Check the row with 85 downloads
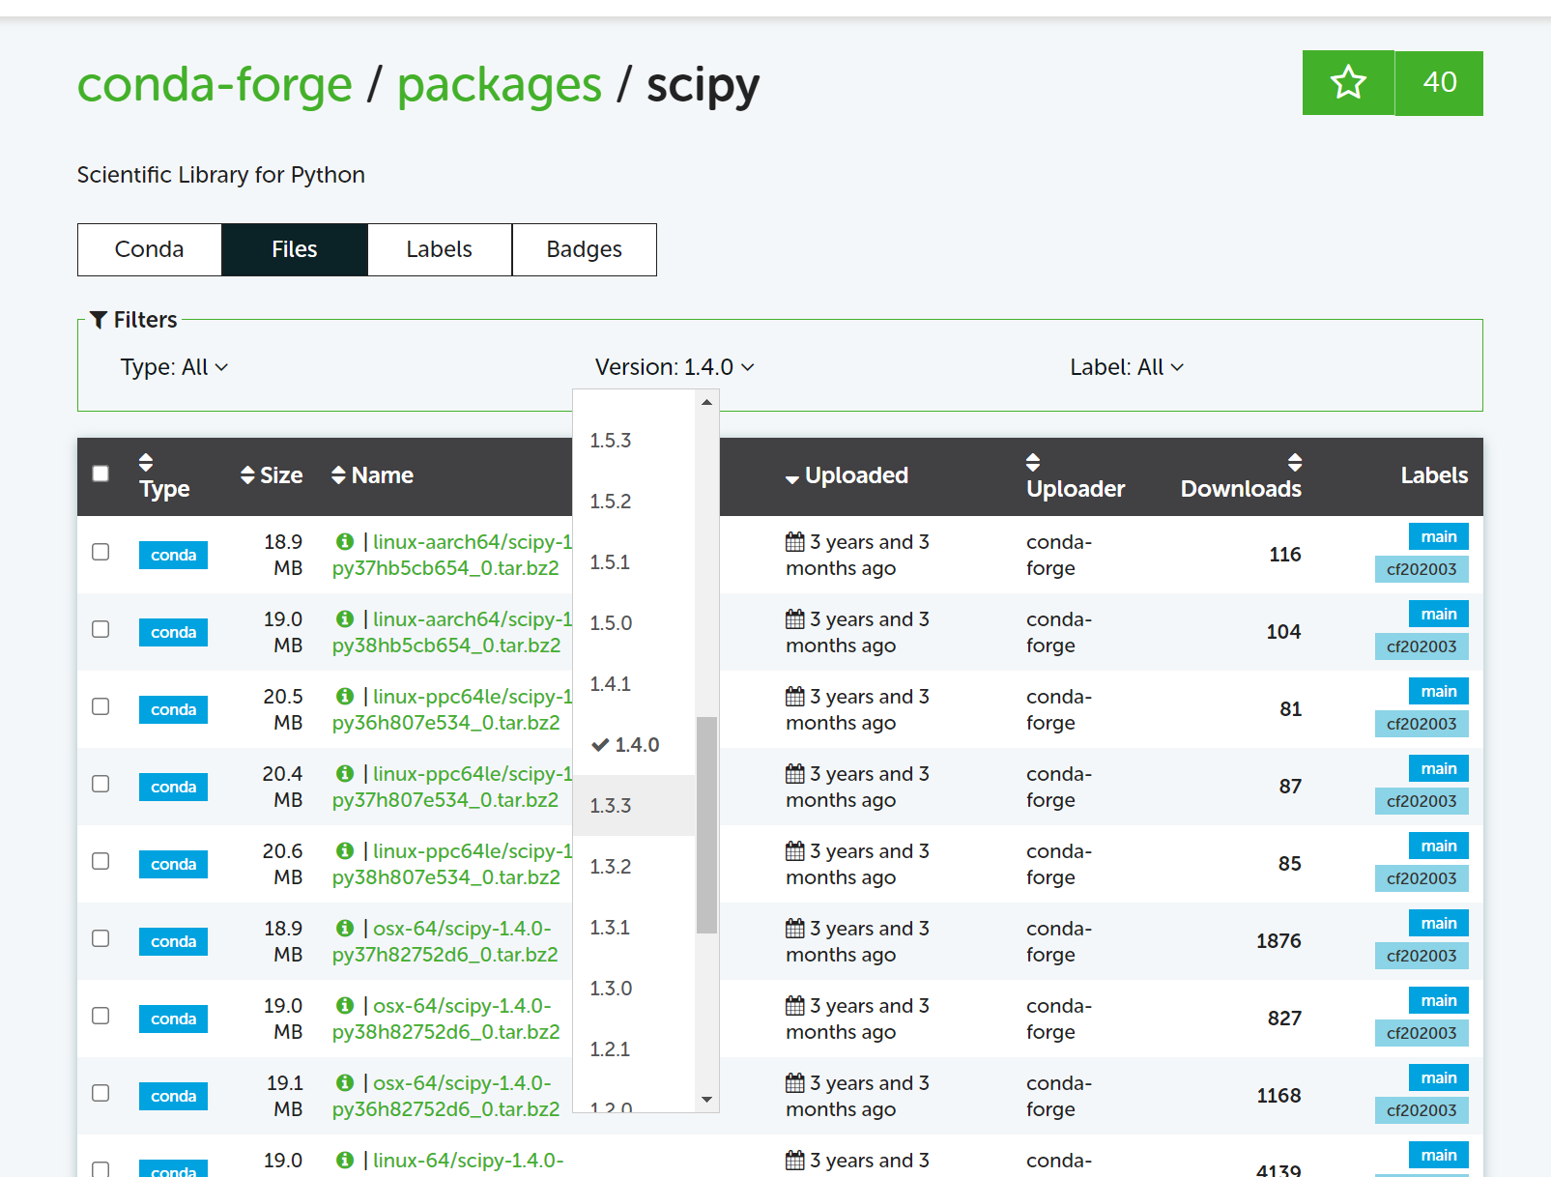Viewport: 1551px width, 1177px height. 101,861
